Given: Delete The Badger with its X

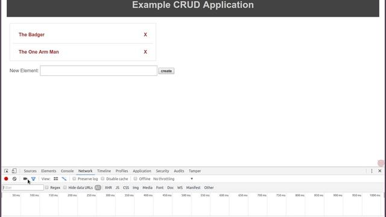Looking at the screenshot, I should (x=145, y=35).
